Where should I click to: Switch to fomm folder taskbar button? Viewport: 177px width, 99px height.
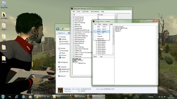(61, 97)
